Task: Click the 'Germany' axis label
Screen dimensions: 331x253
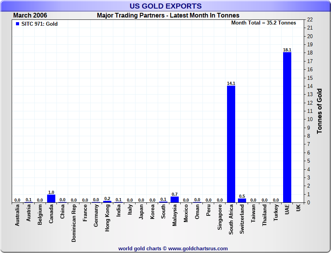Action: [x=96, y=216]
